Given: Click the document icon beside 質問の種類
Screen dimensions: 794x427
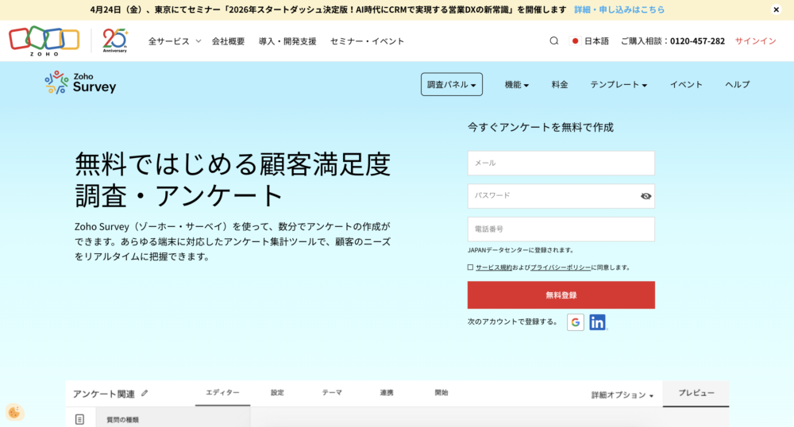Looking at the screenshot, I should point(79,419).
